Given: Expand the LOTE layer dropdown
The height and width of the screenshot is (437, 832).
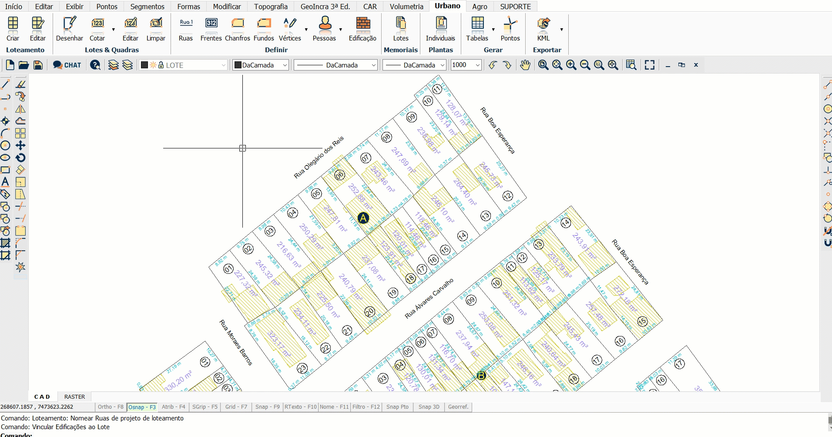Looking at the screenshot, I should [223, 65].
